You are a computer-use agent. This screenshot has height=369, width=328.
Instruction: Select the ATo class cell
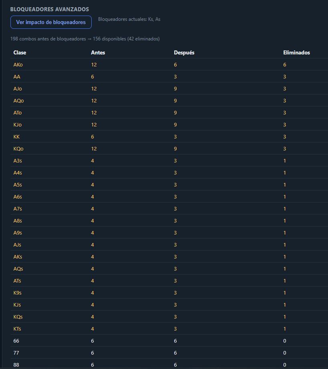(x=18, y=113)
